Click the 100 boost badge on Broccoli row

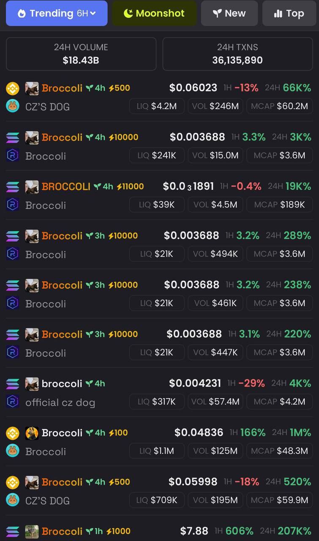tap(118, 433)
